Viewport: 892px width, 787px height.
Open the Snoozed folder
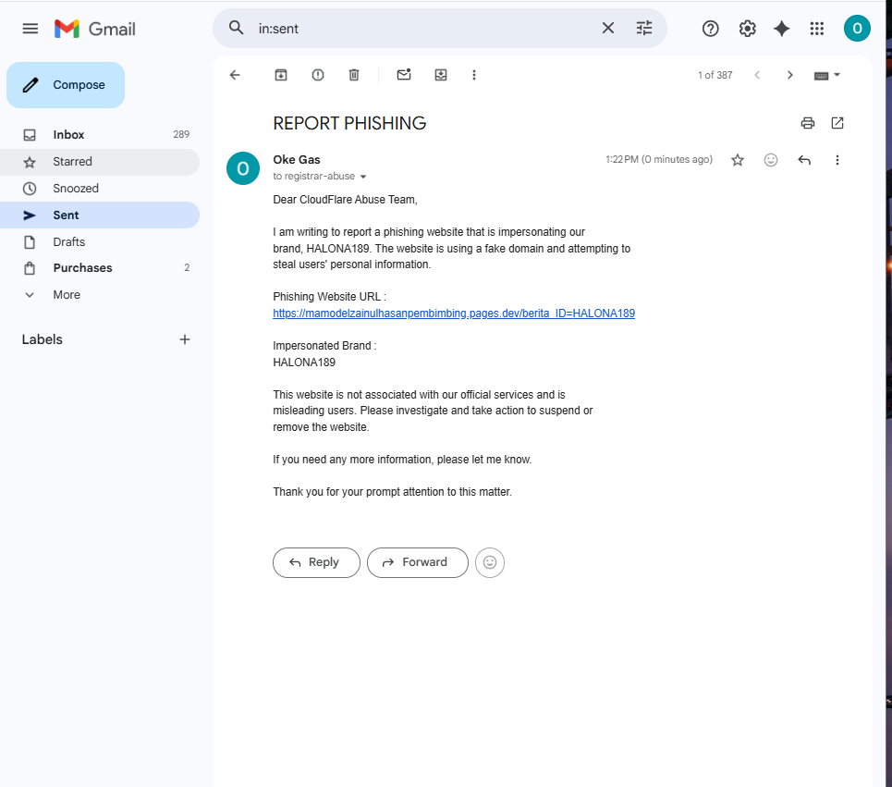[100, 189]
